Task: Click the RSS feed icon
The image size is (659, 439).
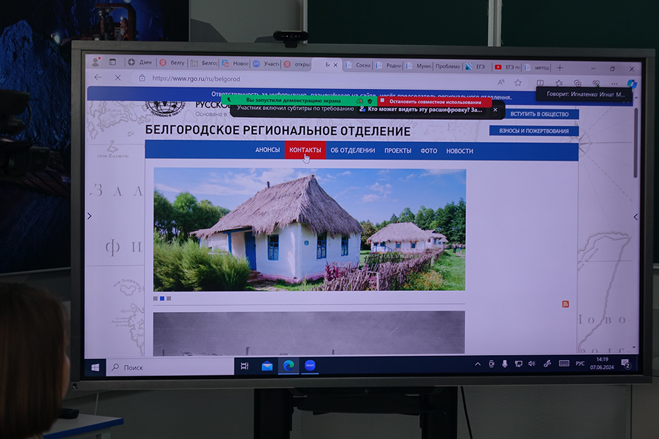Action: (565, 304)
